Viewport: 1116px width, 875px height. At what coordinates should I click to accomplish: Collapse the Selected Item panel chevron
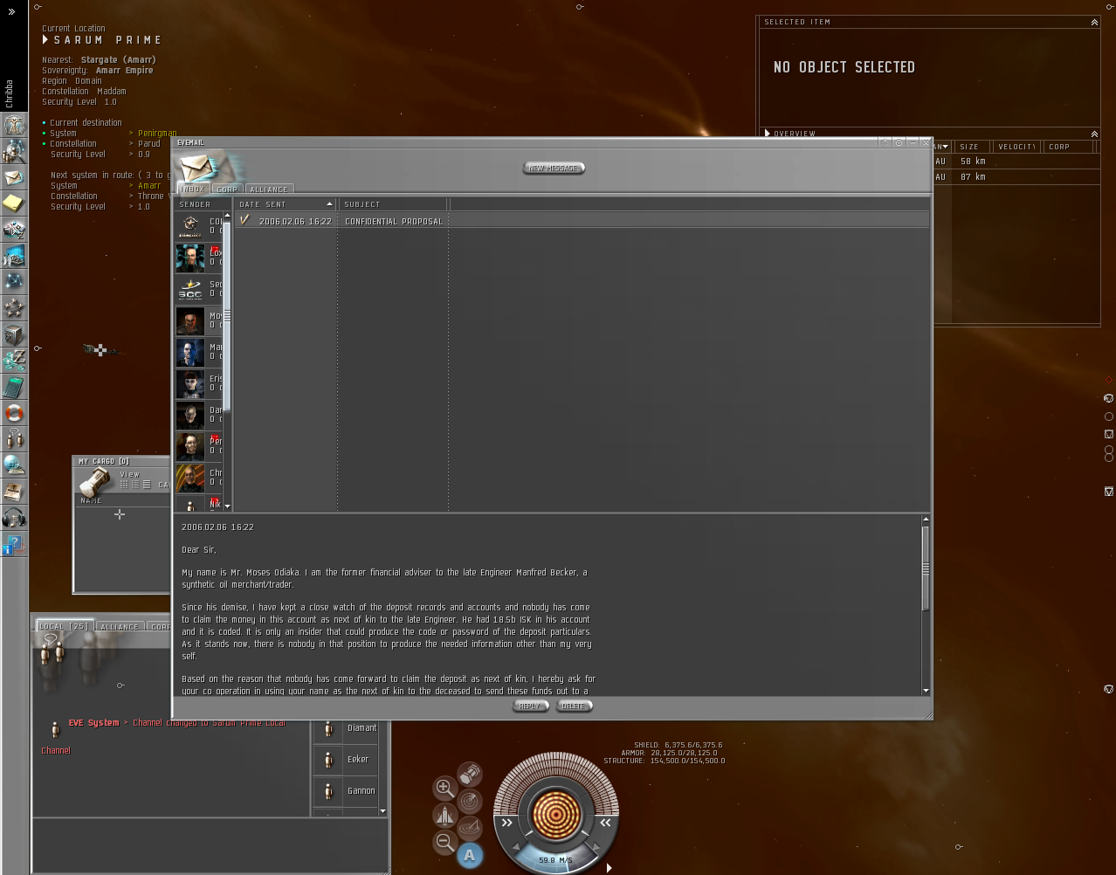coord(1094,22)
